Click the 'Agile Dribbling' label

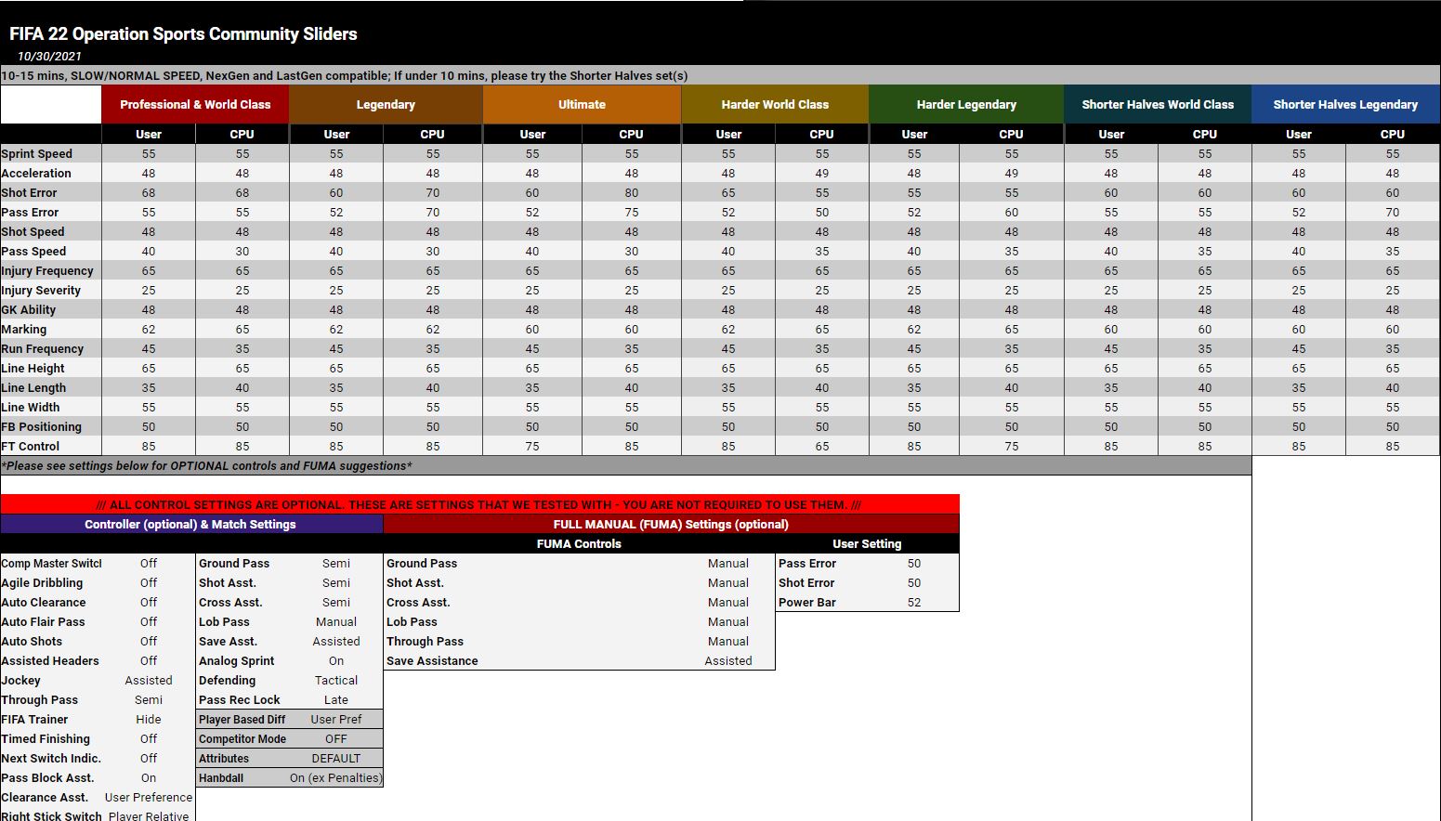42,583
